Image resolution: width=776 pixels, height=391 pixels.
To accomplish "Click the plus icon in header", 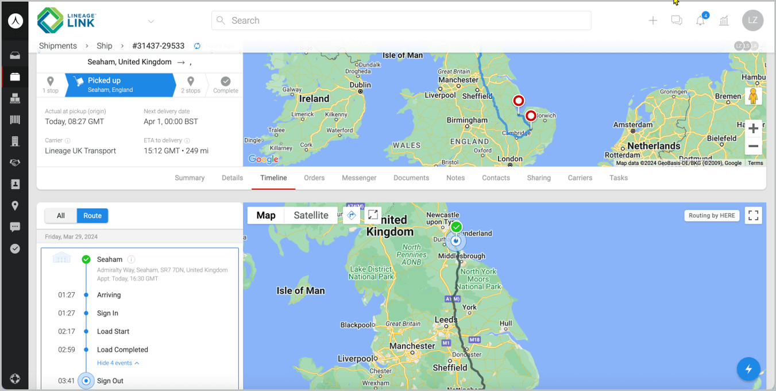I will pyautogui.click(x=653, y=21).
